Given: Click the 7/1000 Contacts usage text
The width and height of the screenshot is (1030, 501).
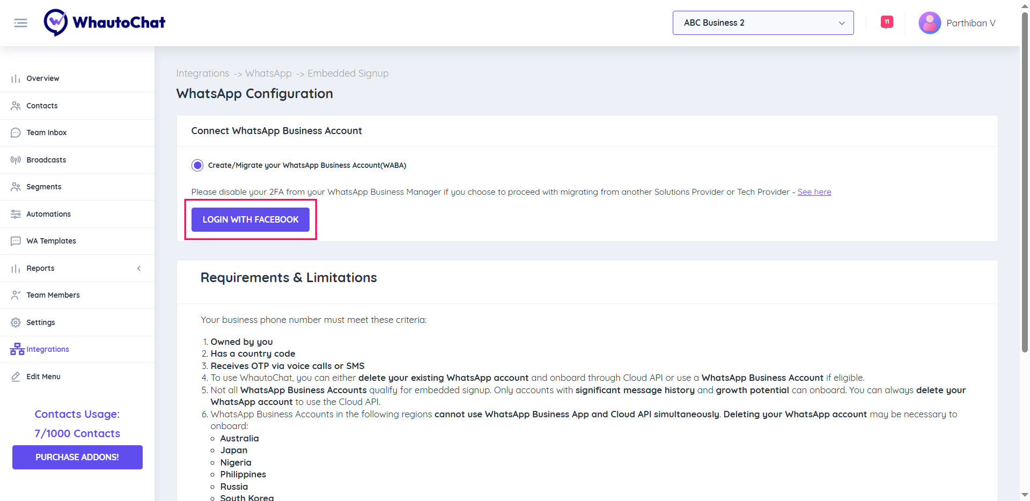Looking at the screenshot, I should tap(77, 433).
